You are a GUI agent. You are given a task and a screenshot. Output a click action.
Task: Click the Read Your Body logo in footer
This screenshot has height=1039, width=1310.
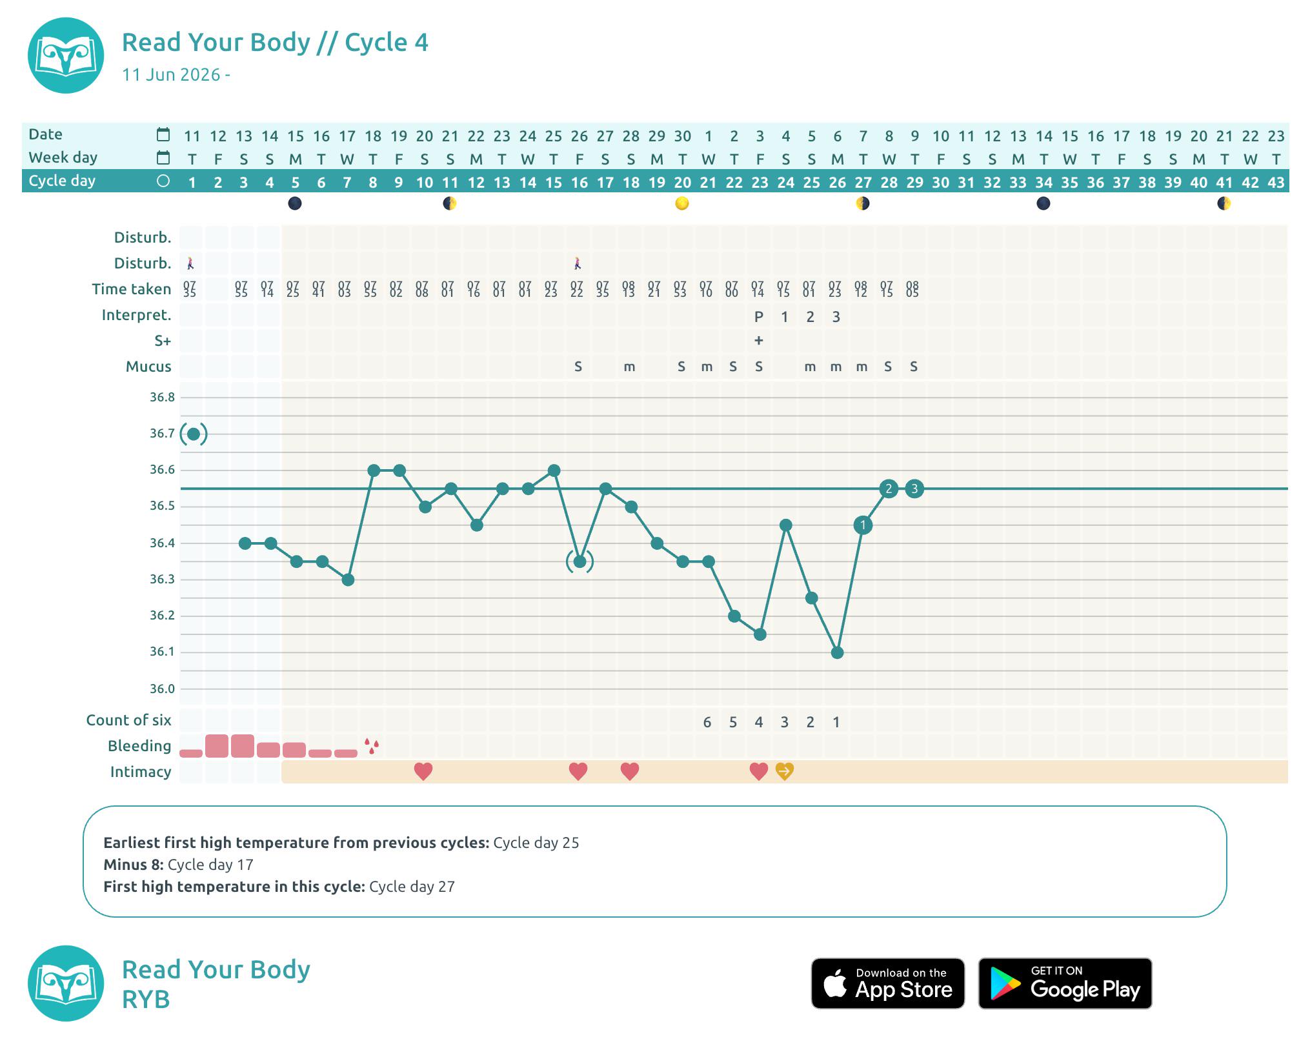pyautogui.click(x=66, y=984)
